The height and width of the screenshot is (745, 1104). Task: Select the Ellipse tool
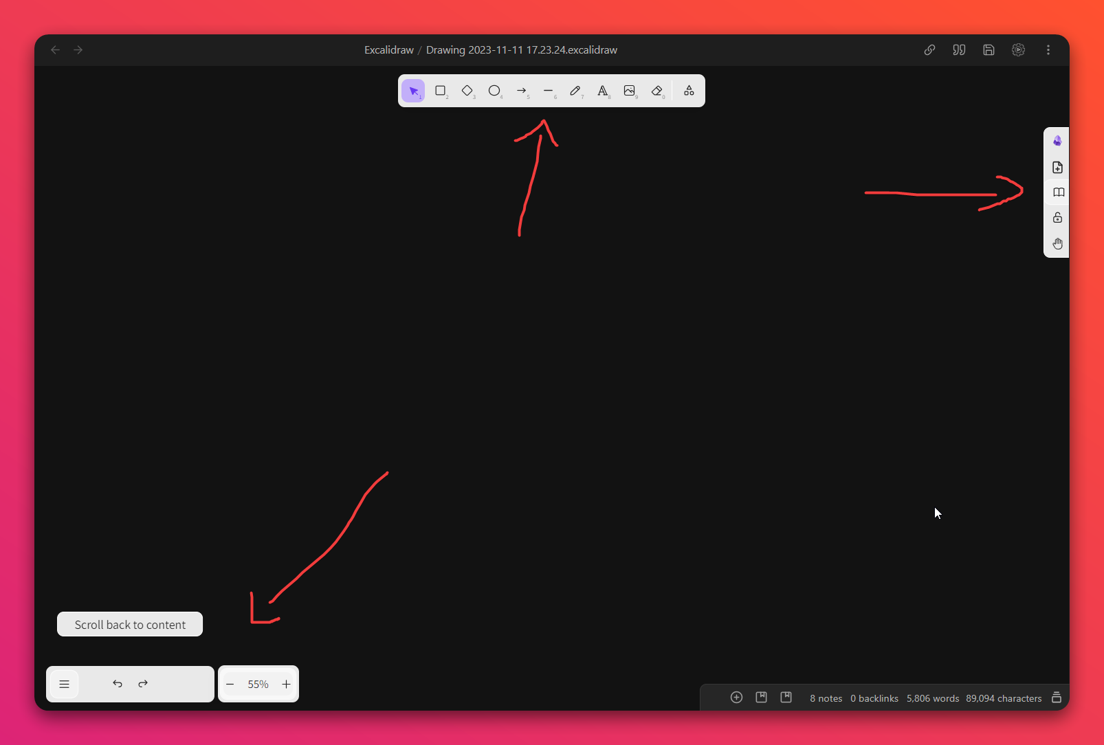495,91
